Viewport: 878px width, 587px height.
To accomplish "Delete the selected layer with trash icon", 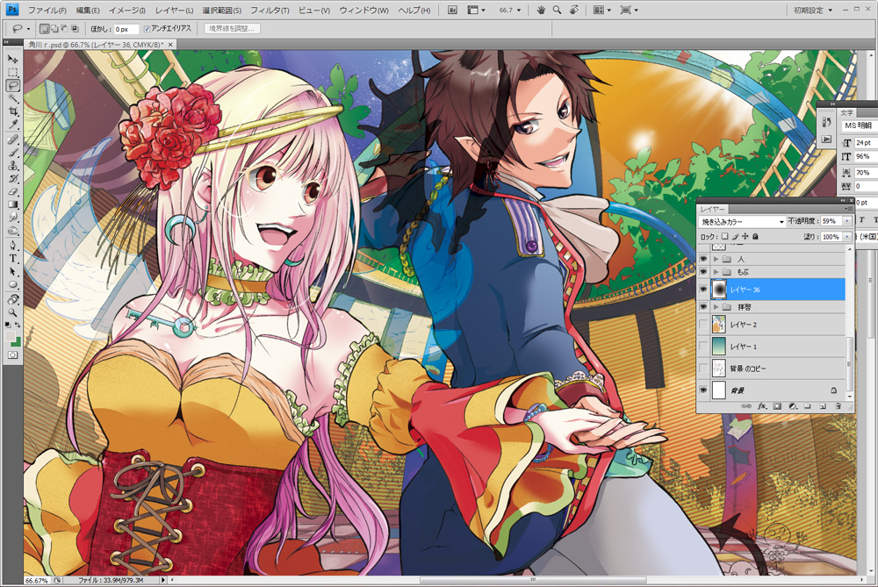I will [x=838, y=406].
